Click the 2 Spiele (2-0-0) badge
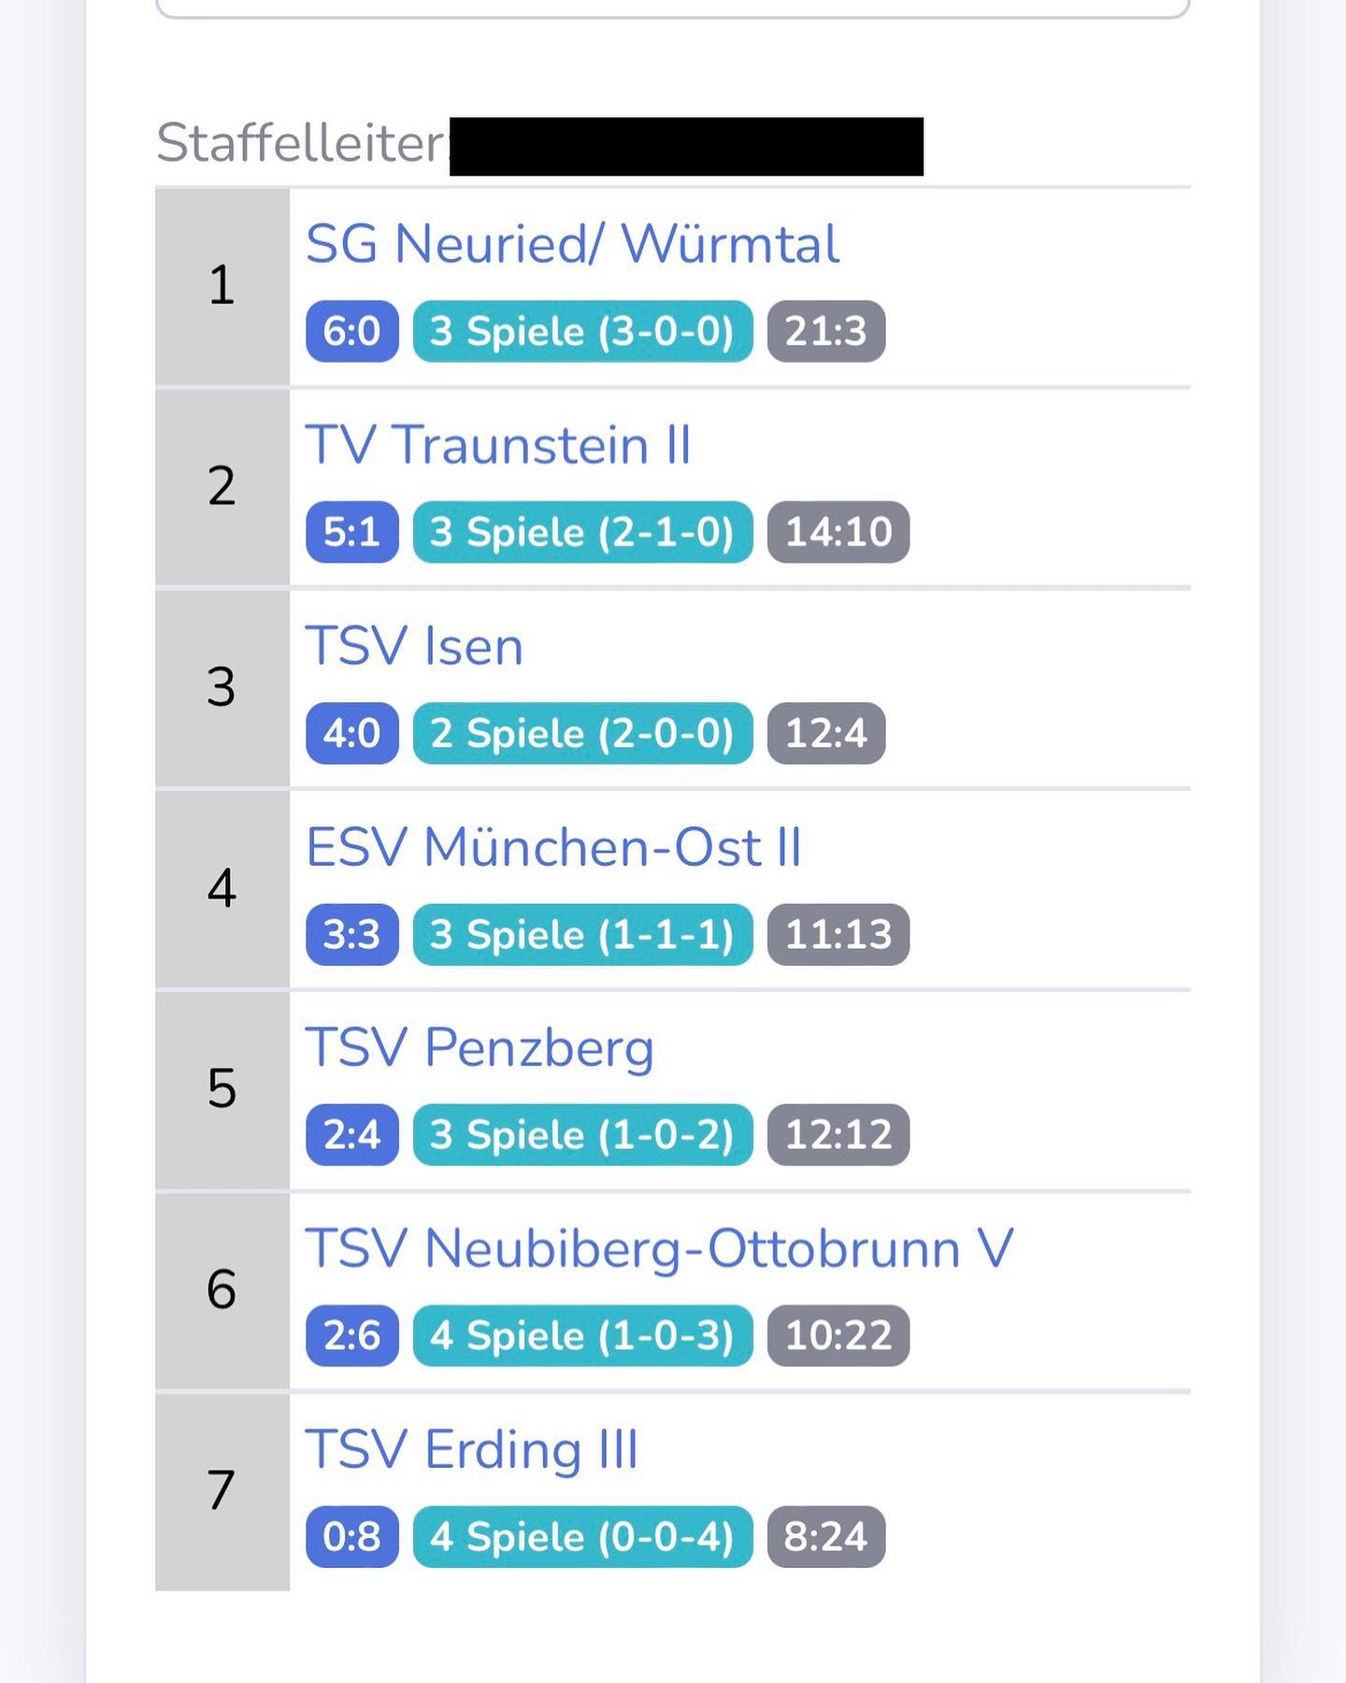This screenshot has height=1683, width=1346. click(582, 733)
